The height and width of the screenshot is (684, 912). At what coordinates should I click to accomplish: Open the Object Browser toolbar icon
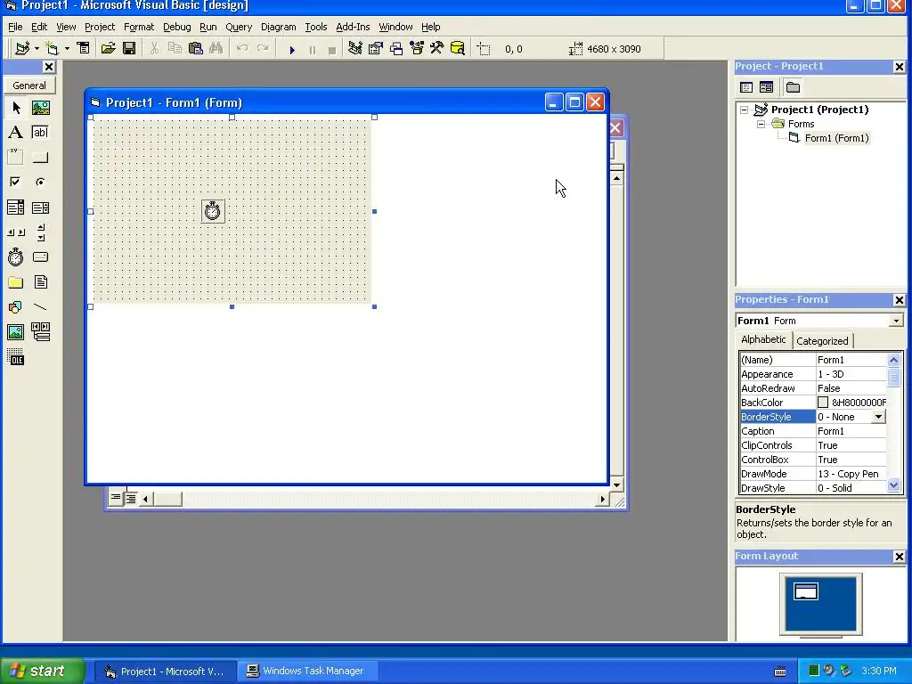pyautogui.click(x=417, y=48)
